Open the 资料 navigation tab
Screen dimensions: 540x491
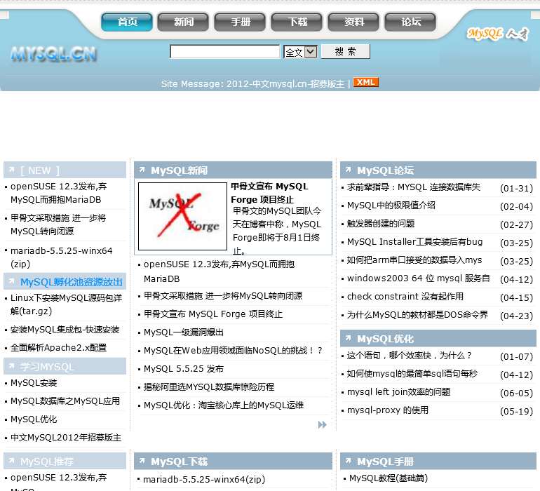click(x=353, y=22)
